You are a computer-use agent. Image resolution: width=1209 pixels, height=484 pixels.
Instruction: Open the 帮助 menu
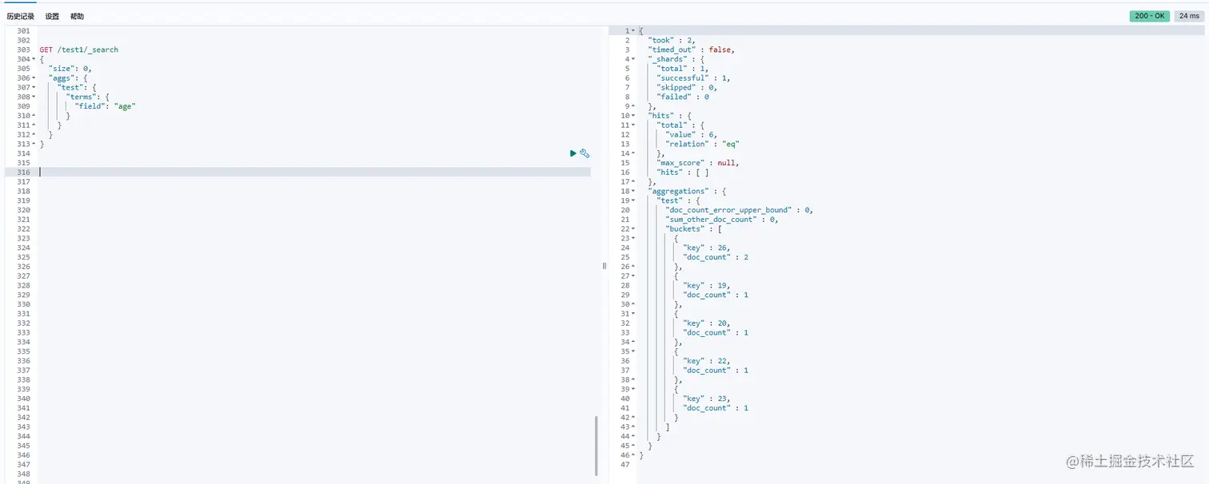(77, 16)
